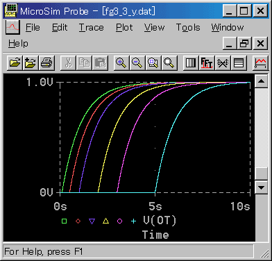
Task: Click the 0s X-axis label
Action: pos(60,206)
